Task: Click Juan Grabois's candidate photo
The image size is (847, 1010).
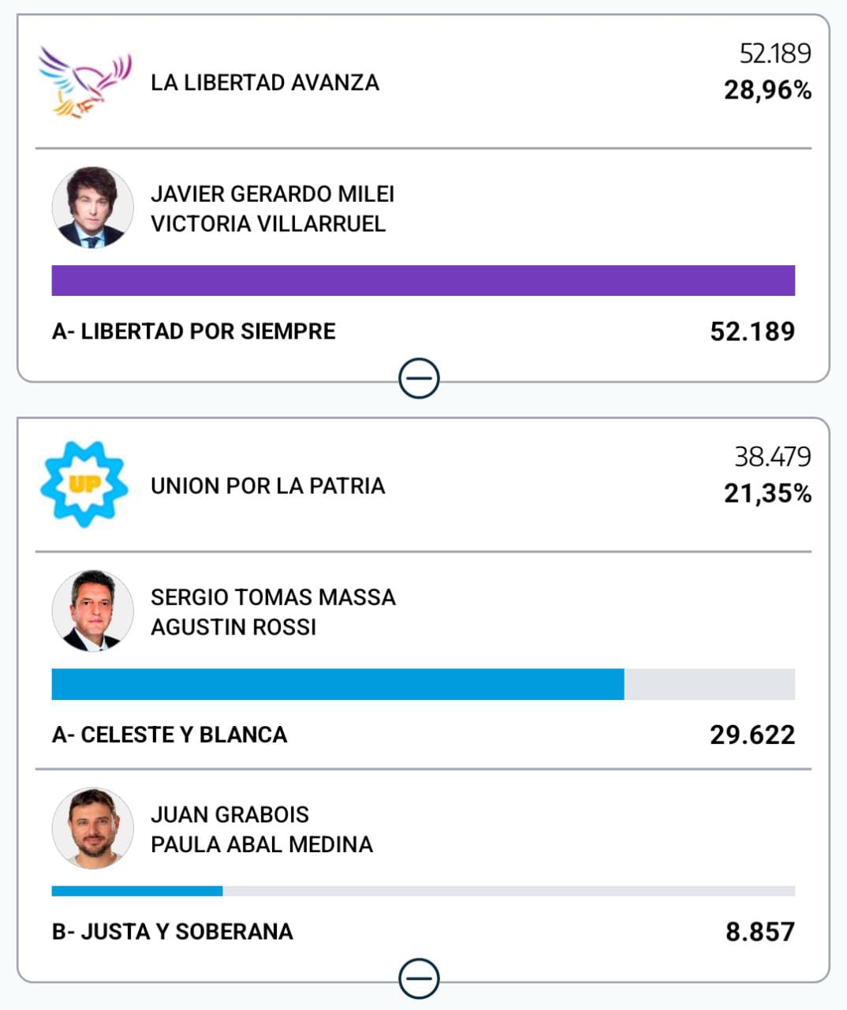Action: coord(92,828)
